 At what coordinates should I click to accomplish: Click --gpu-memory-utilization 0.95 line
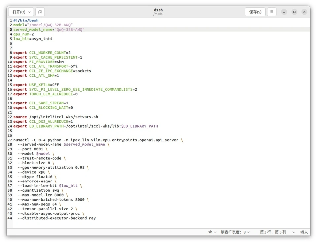53,168
